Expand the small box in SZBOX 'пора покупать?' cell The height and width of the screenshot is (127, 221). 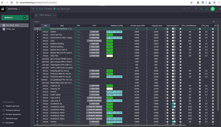168,32
